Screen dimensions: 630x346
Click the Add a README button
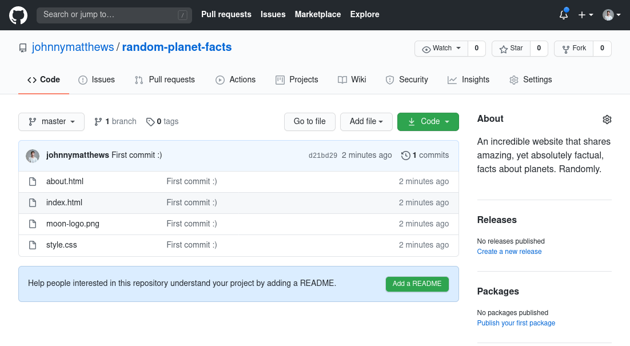[x=417, y=284]
